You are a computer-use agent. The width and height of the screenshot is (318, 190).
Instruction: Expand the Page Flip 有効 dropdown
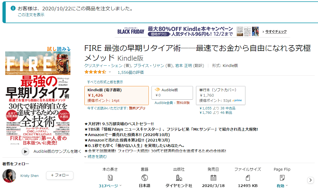pos(282,186)
